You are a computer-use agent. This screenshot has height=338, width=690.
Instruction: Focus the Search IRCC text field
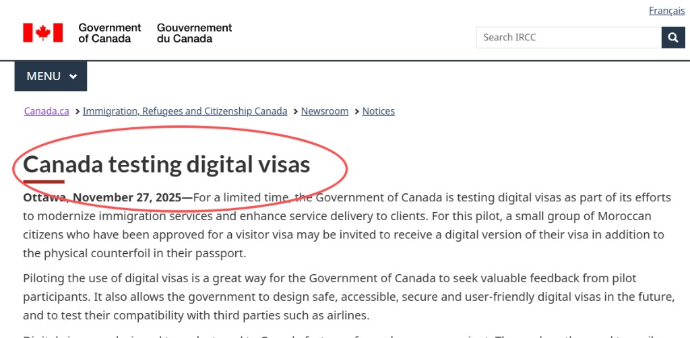click(x=568, y=37)
